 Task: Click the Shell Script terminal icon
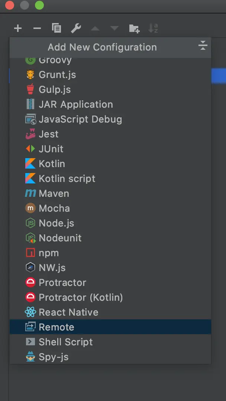click(x=30, y=342)
